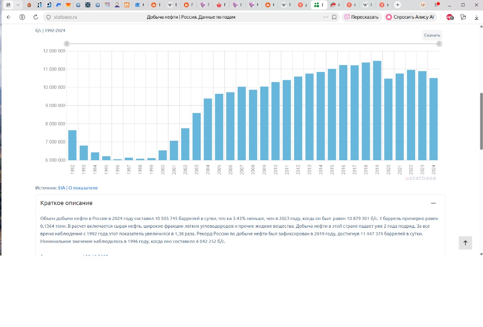This screenshot has width=483, height=327.
Task: Open the EIA source link
Action: [x=61, y=188]
